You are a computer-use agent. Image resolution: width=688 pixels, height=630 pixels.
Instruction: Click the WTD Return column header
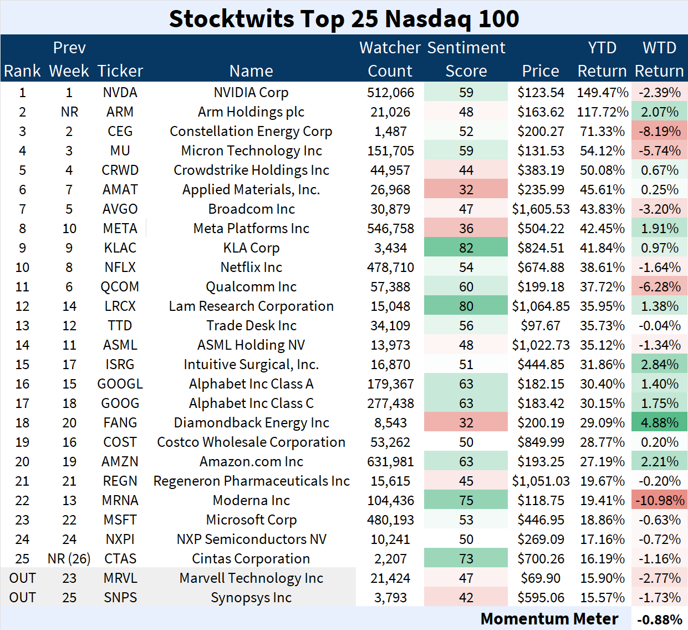point(659,59)
